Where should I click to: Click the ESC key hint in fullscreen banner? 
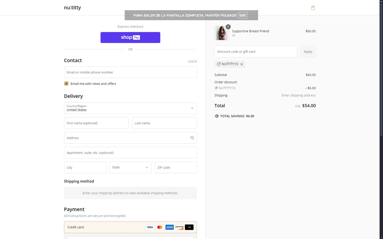(x=243, y=15)
